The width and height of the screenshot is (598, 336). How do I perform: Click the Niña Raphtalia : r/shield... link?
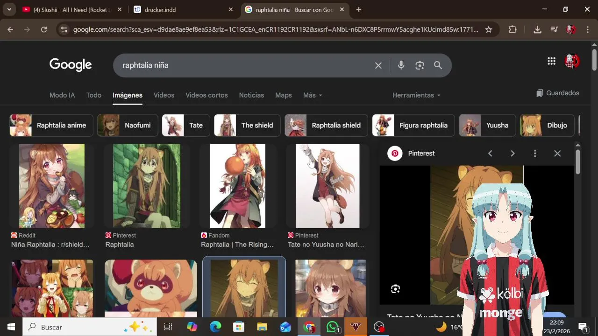point(50,245)
